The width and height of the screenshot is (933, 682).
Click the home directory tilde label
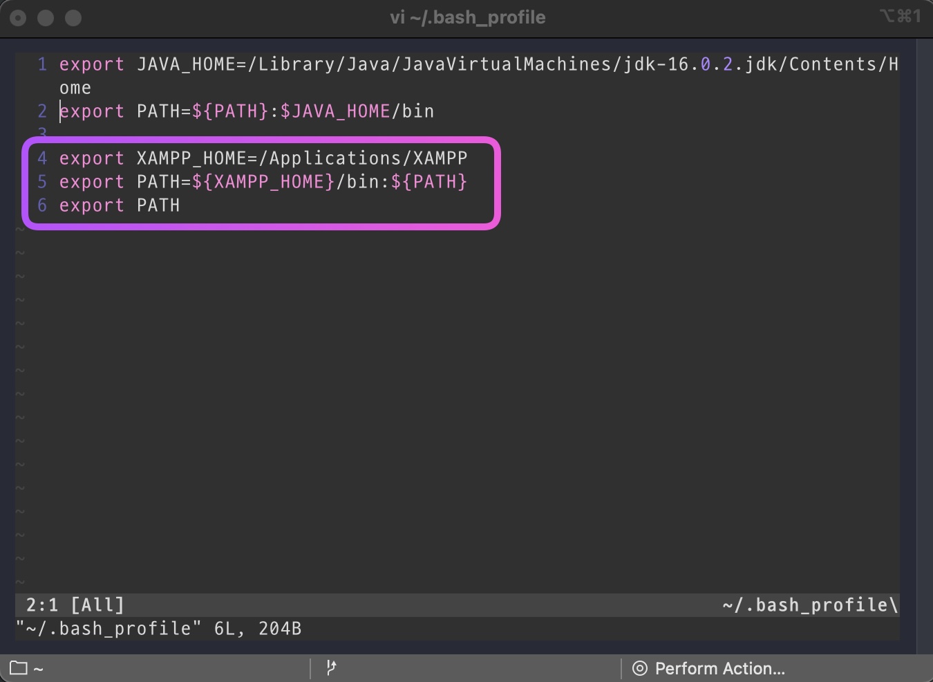(x=39, y=669)
